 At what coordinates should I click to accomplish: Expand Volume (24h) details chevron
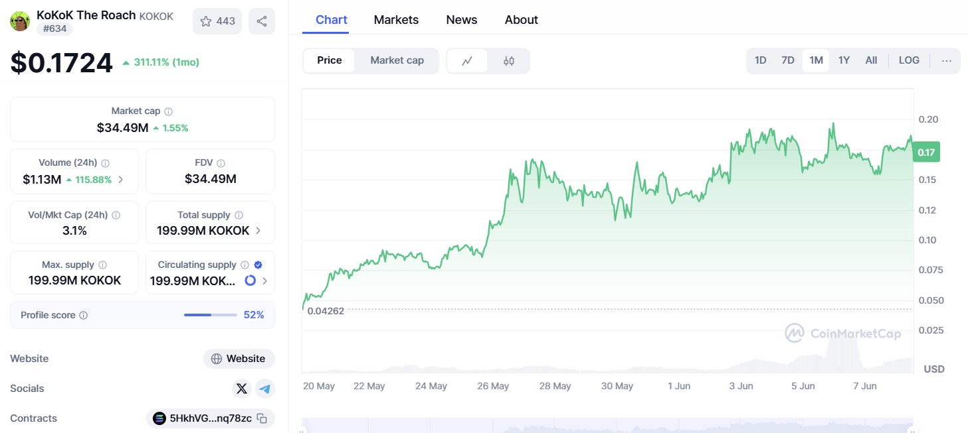point(120,180)
